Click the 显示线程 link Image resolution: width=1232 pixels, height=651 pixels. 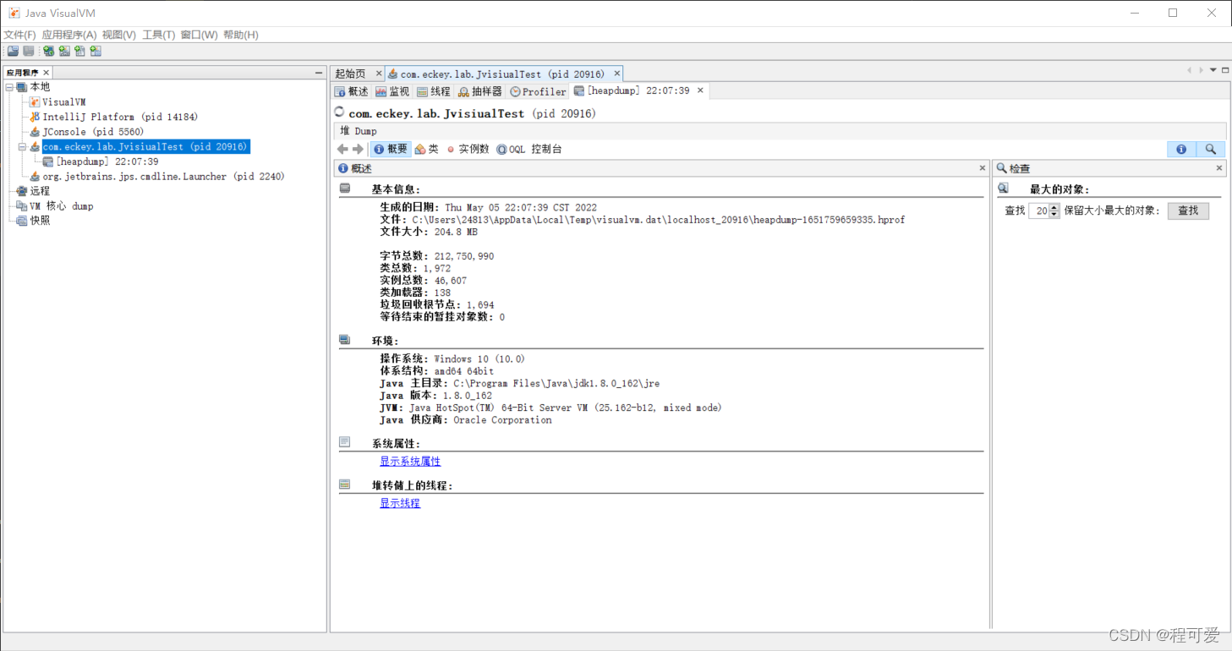pyautogui.click(x=400, y=503)
